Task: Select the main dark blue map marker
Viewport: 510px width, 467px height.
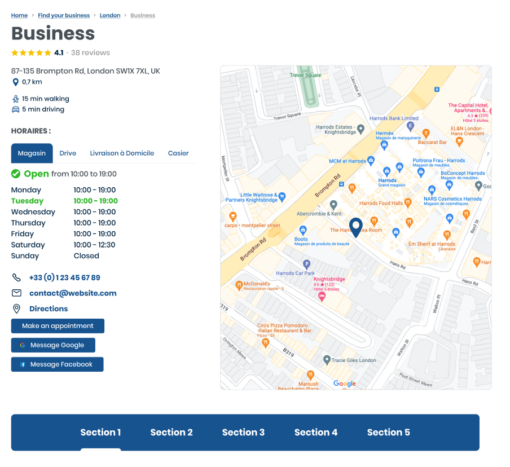Action: click(356, 227)
